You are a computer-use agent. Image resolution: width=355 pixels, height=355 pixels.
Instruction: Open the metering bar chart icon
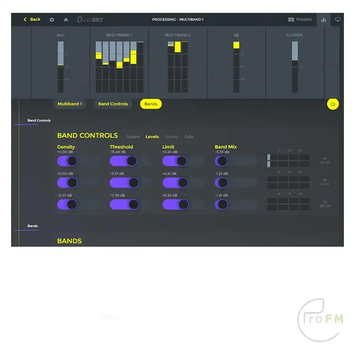pyautogui.click(x=323, y=20)
